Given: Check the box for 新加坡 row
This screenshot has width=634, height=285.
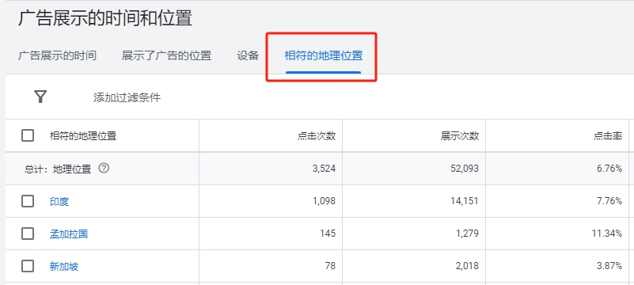Looking at the screenshot, I should (x=28, y=266).
